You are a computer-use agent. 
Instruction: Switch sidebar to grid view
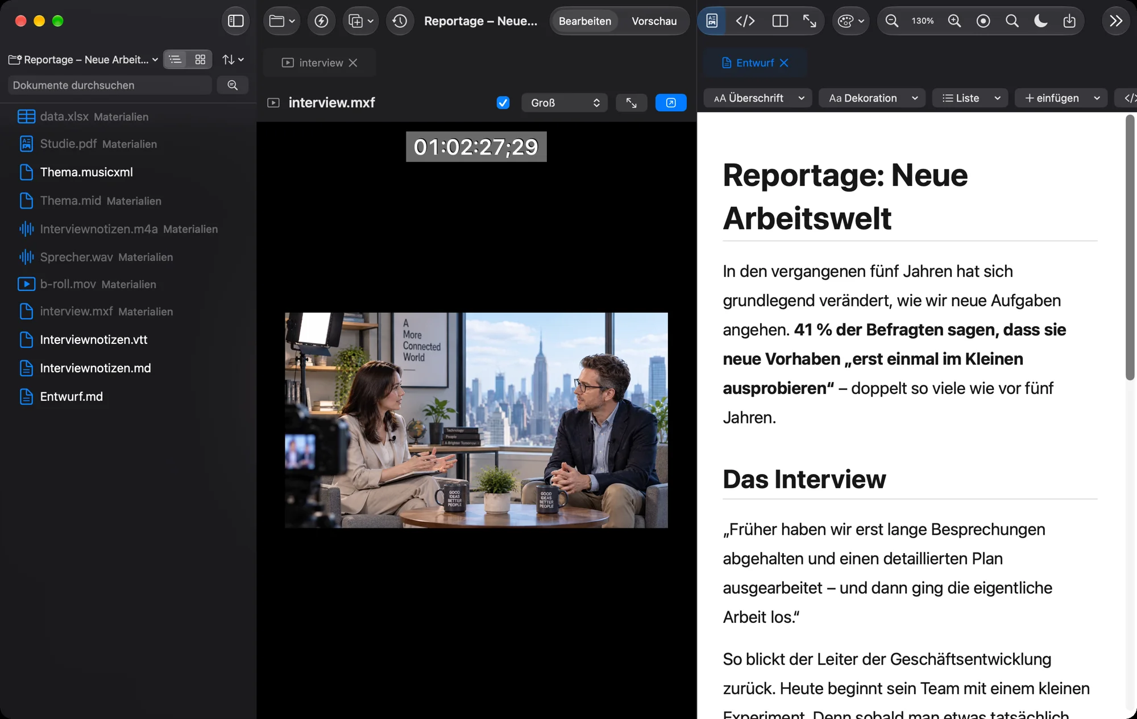tap(200, 59)
